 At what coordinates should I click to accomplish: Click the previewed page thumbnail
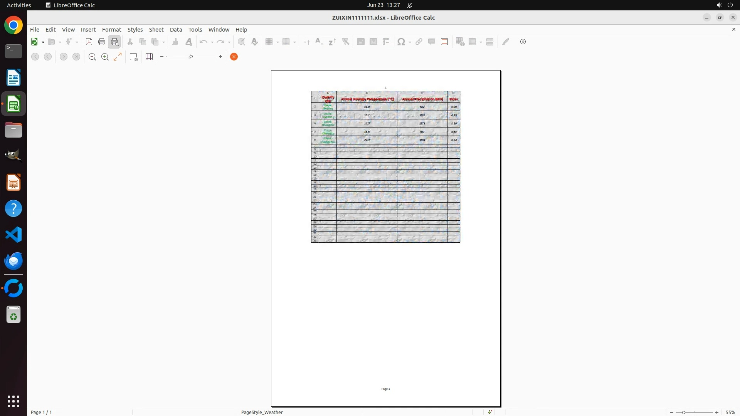385,238
